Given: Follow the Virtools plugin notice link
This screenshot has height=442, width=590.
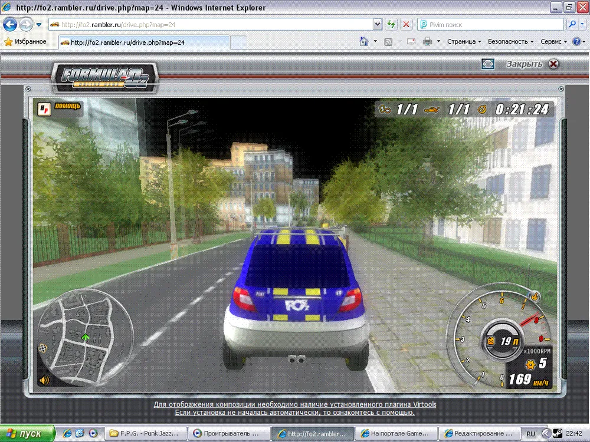Looking at the screenshot, I should [x=288, y=405].
